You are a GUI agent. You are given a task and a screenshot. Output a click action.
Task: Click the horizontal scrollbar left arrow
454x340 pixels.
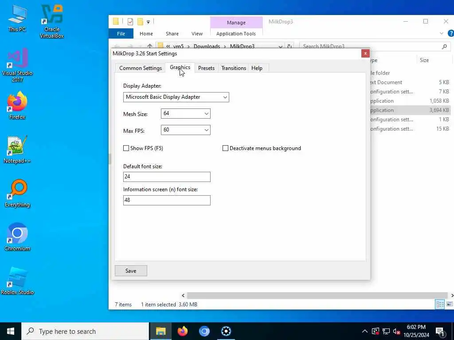(x=183, y=295)
